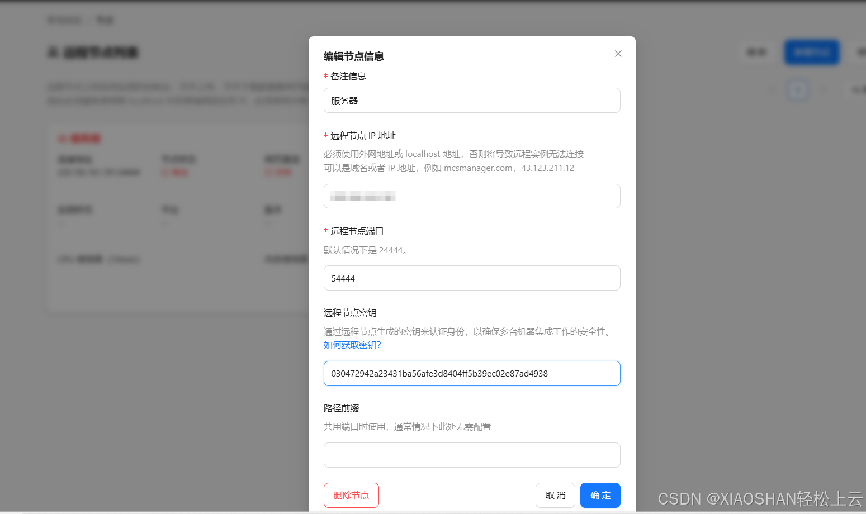Click the blurred blue button in the background page
866x514 pixels.
pyautogui.click(x=812, y=53)
